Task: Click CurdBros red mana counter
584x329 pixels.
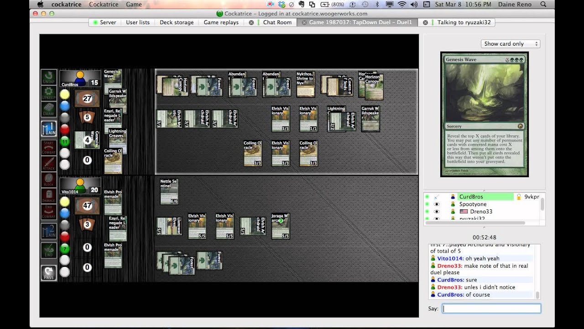Action: pos(65,129)
